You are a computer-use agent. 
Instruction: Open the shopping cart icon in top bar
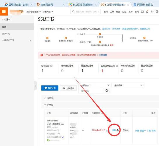coord(152,12)
